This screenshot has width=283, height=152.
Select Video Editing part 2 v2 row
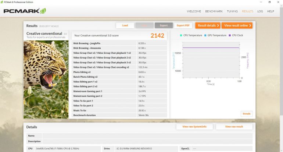tap(119, 86)
